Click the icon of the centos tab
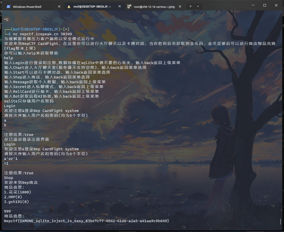The image size is (284, 232). click(x=129, y=7)
